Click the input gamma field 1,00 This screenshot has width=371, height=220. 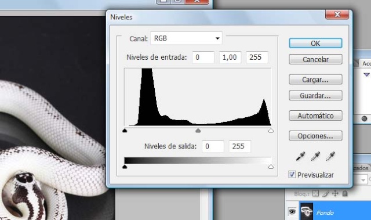[230, 57]
